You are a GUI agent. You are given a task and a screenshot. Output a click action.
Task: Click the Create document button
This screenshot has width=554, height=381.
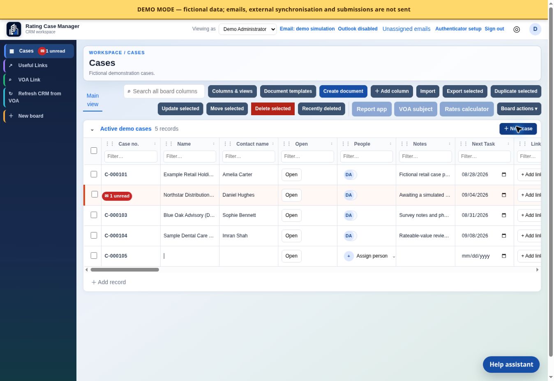343,91
